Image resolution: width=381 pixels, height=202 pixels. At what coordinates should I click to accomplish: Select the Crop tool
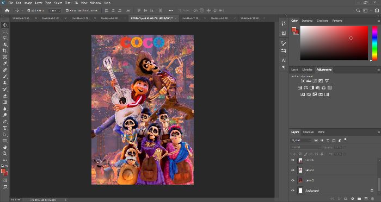[x=4, y=50]
